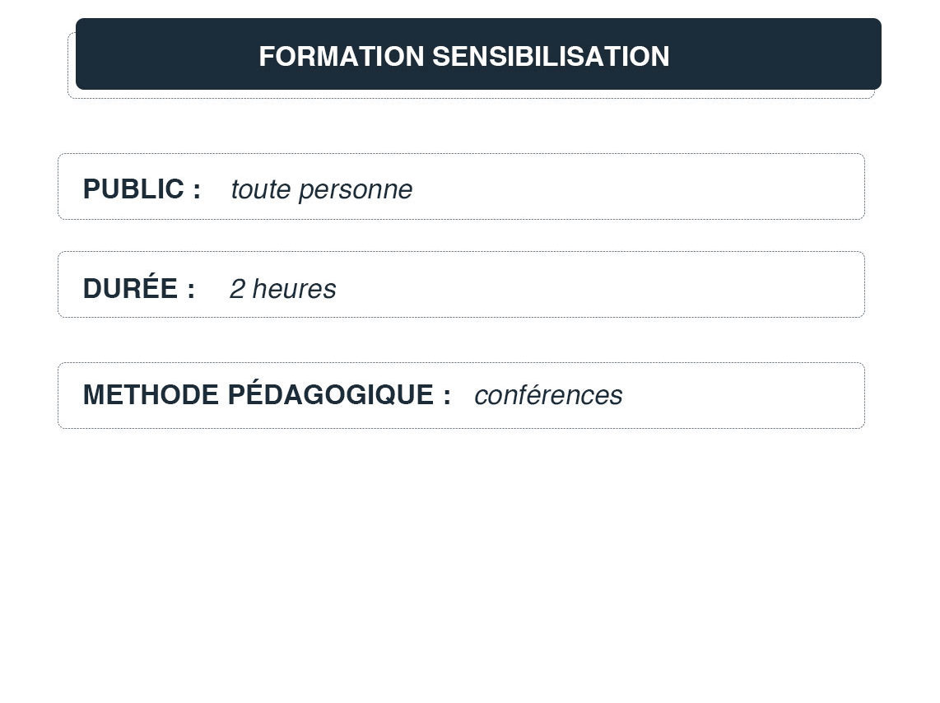Click the word toute

click(261, 189)
